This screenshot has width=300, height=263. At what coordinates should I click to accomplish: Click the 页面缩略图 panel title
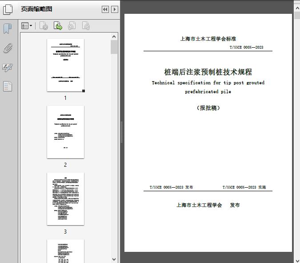[x=36, y=9]
